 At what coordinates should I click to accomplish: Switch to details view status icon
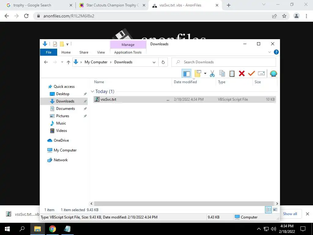(268, 210)
